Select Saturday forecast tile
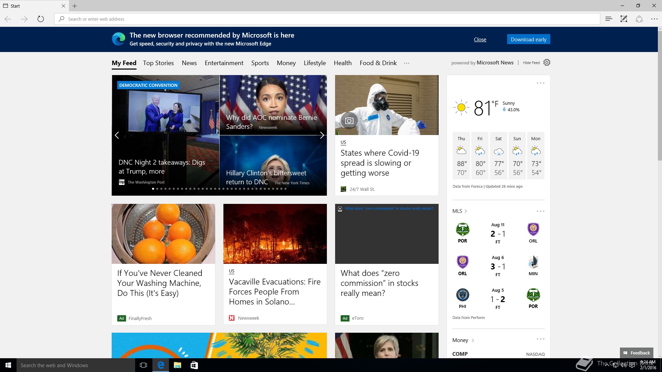 (499, 156)
